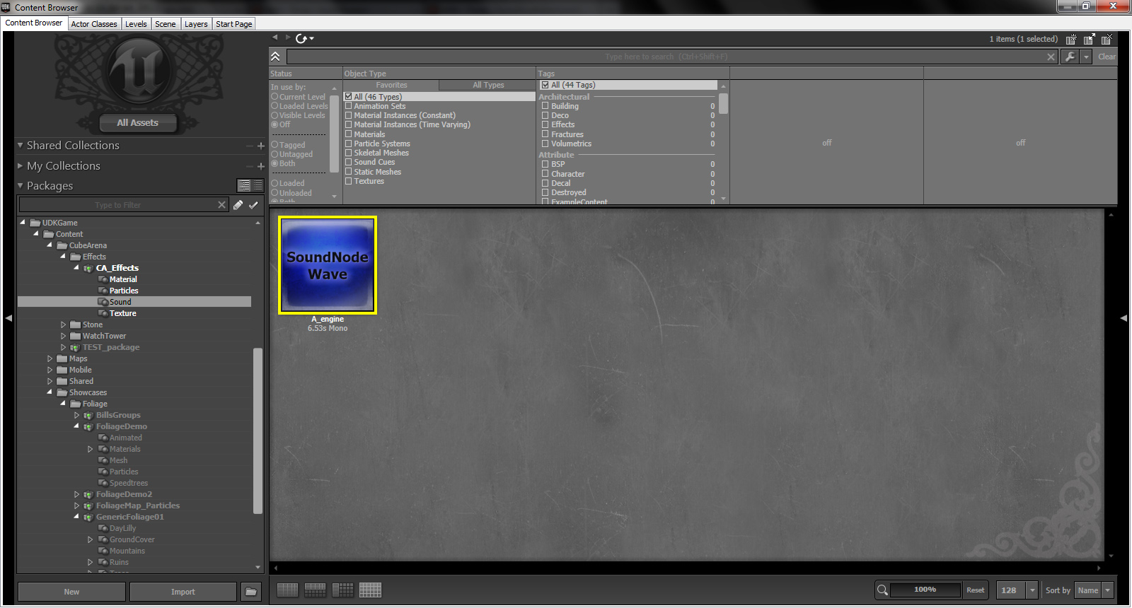Click the Import button
Image resolution: width=1132 pixels, height=608 pixels.
pyautogui.click(x=183, y=592)
